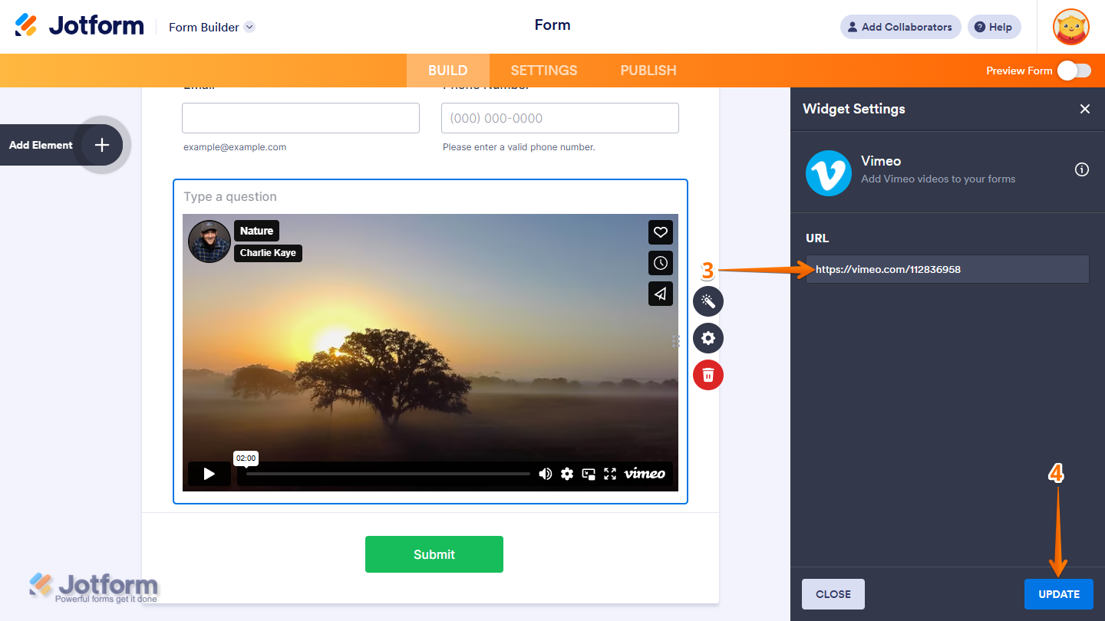1105x621 pixels.
Task: Click the Watch Later clock icon
Action: pos(660,263)
